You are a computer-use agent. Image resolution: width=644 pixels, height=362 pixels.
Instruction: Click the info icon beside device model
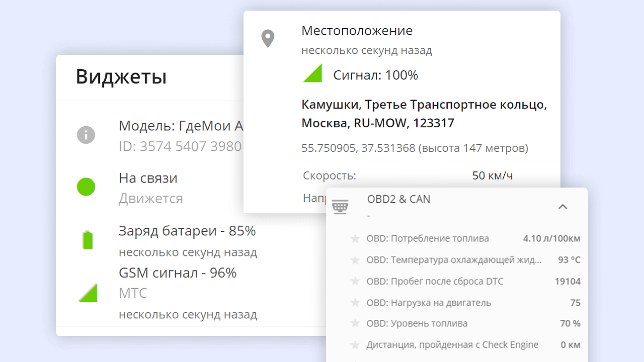[86, 135]
